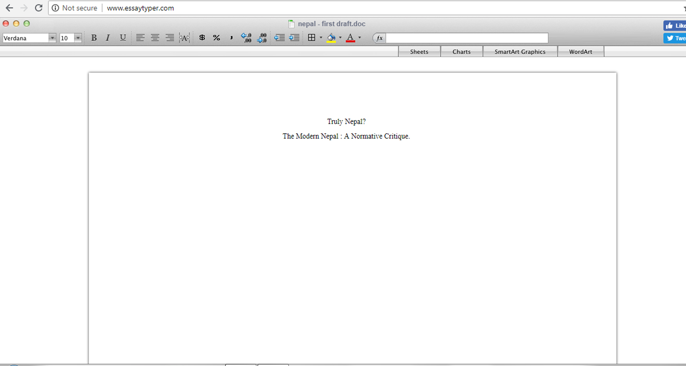Align text right

(x=170, y=38)
